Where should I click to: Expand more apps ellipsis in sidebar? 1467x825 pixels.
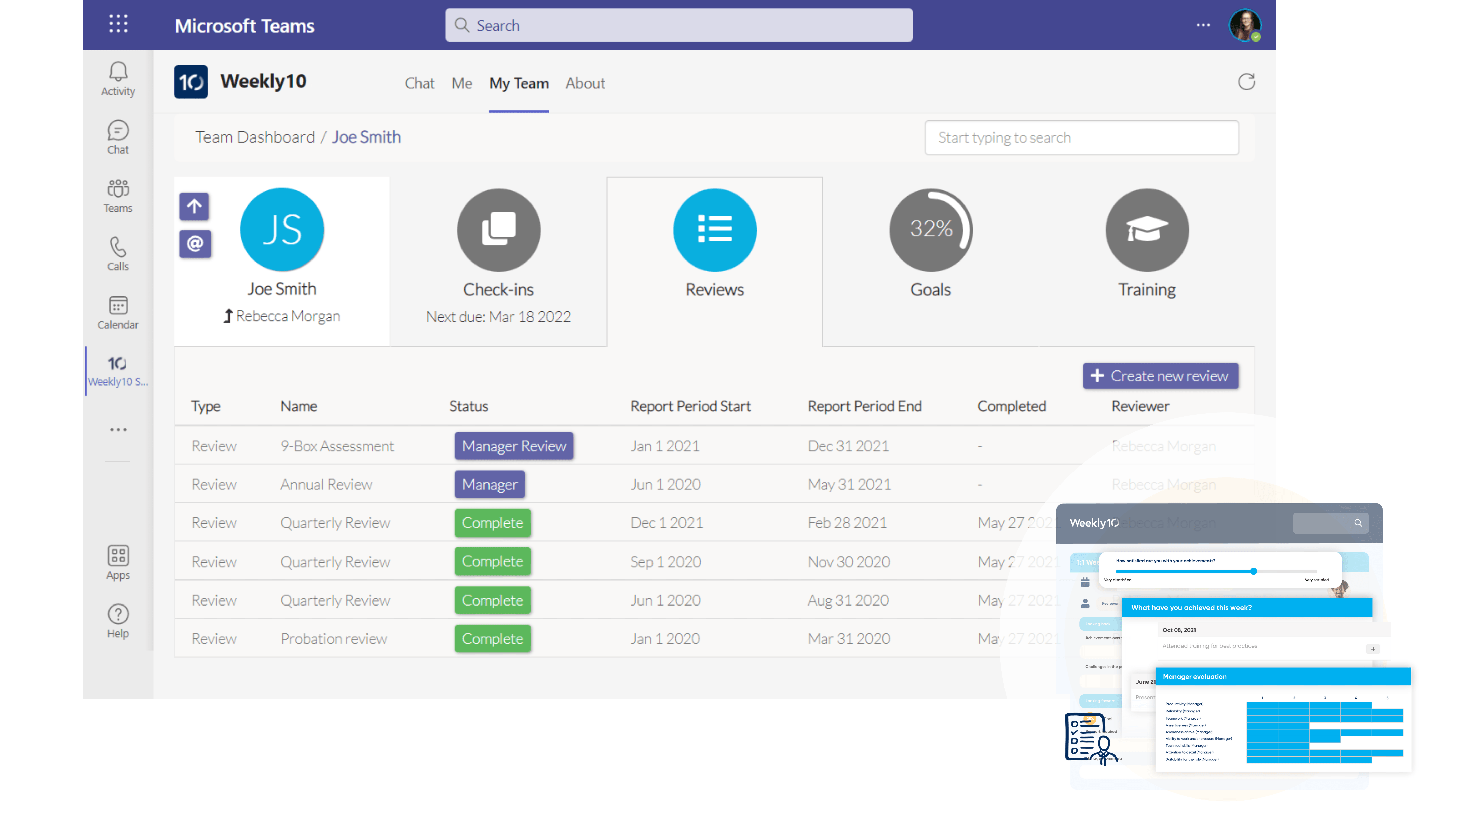(118, 429)
